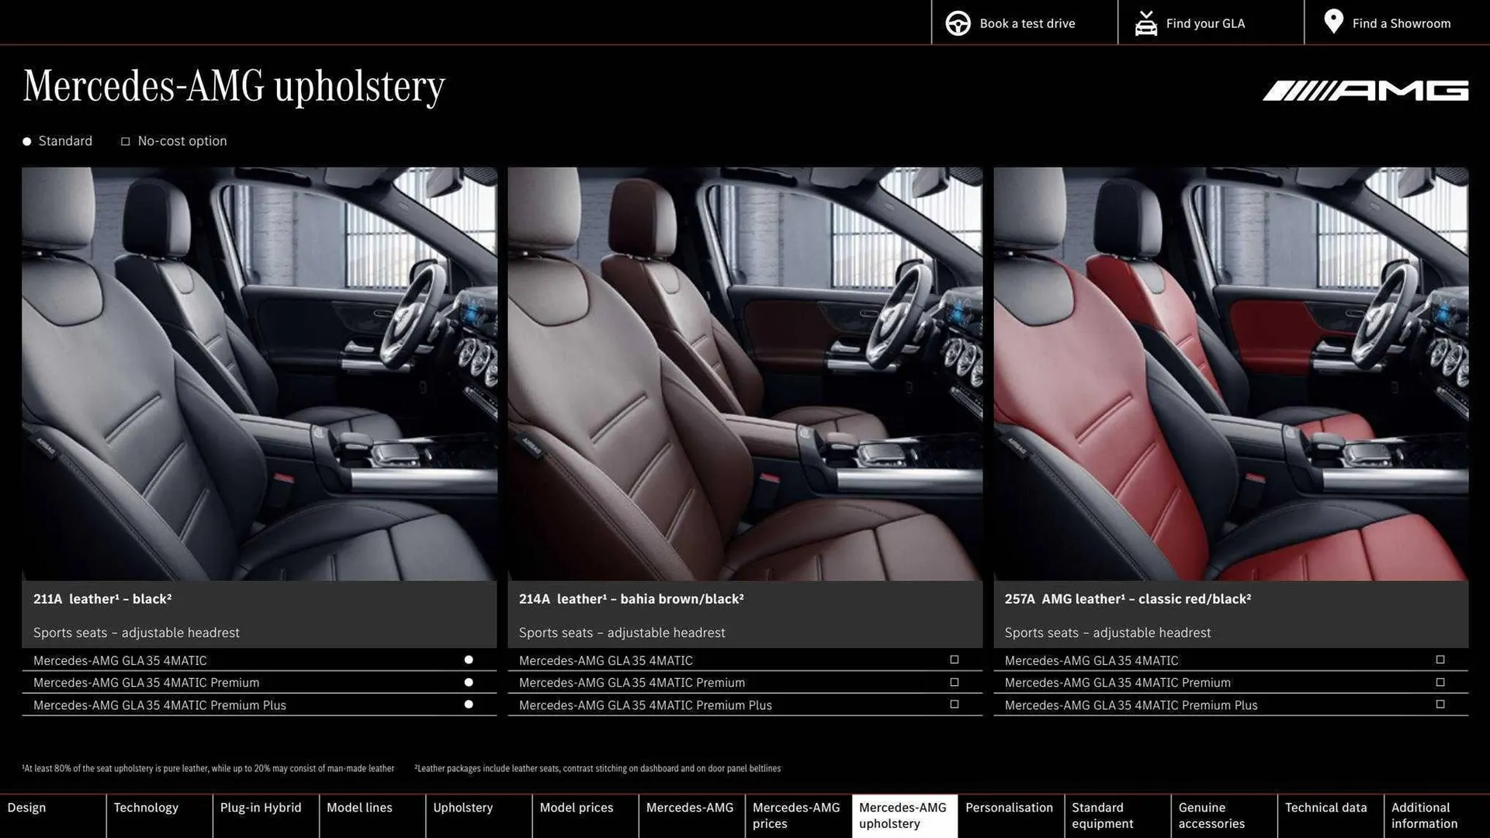Viewport: 1490px width, 838px height.
Task: Click the Find your GLA car icon
Action: click(1145, 23)
